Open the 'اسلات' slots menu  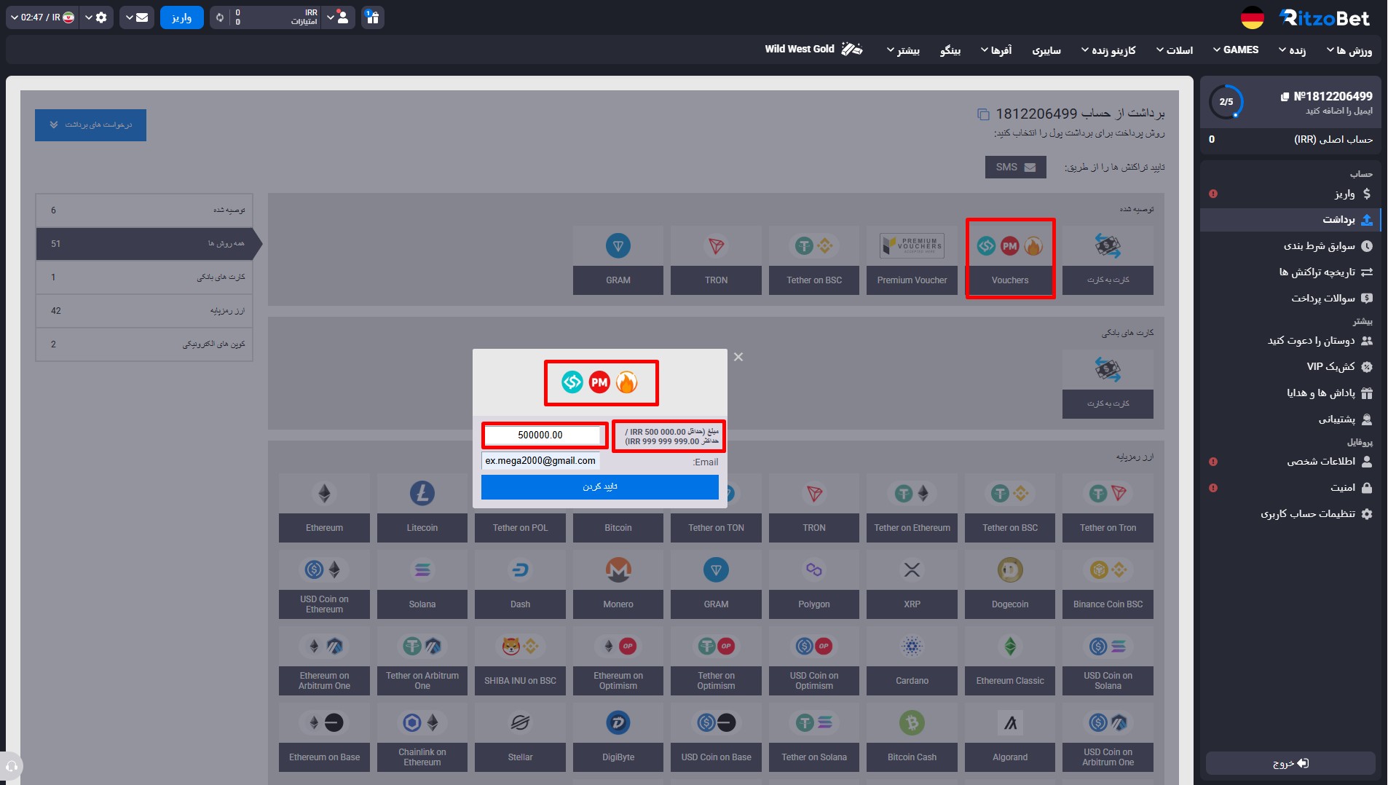click(1175, 50)
